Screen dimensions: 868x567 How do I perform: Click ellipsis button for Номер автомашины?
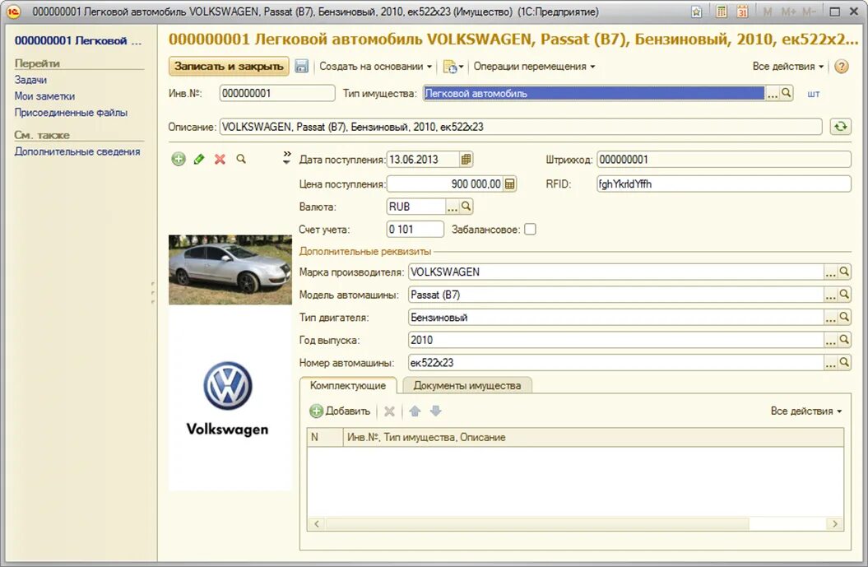click(830, 363)
